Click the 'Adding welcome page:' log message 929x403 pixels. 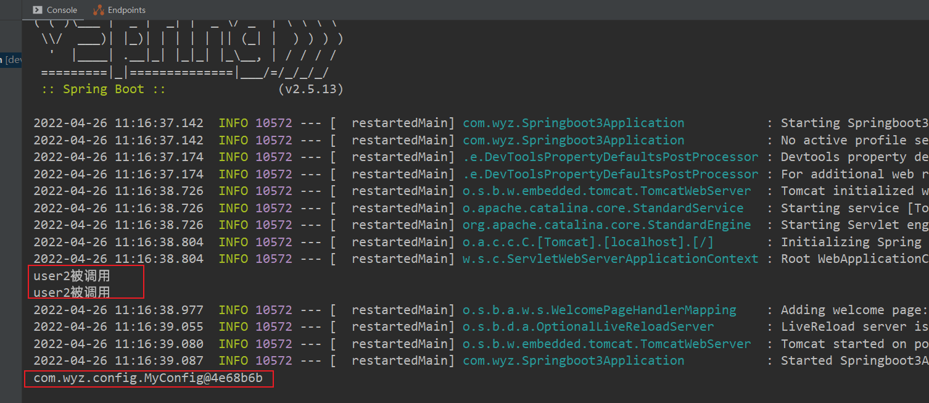(x=855, y=310)
